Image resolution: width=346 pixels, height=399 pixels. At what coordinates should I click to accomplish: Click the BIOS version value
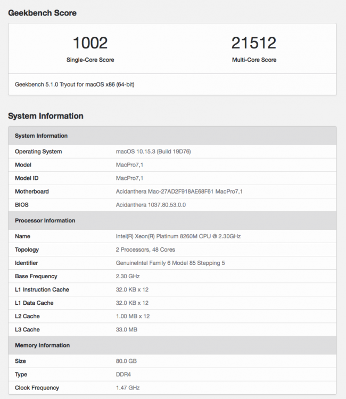151,205
